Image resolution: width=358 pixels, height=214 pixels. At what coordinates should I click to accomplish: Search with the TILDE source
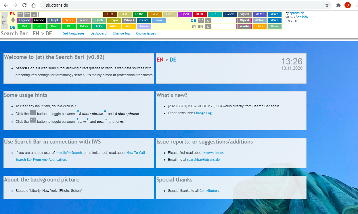tap(200, 14)
